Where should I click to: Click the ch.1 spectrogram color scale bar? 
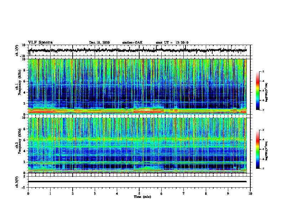257,91
